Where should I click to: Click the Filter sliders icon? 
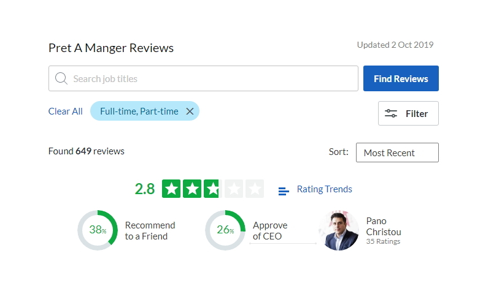click(x=391, y=113)
